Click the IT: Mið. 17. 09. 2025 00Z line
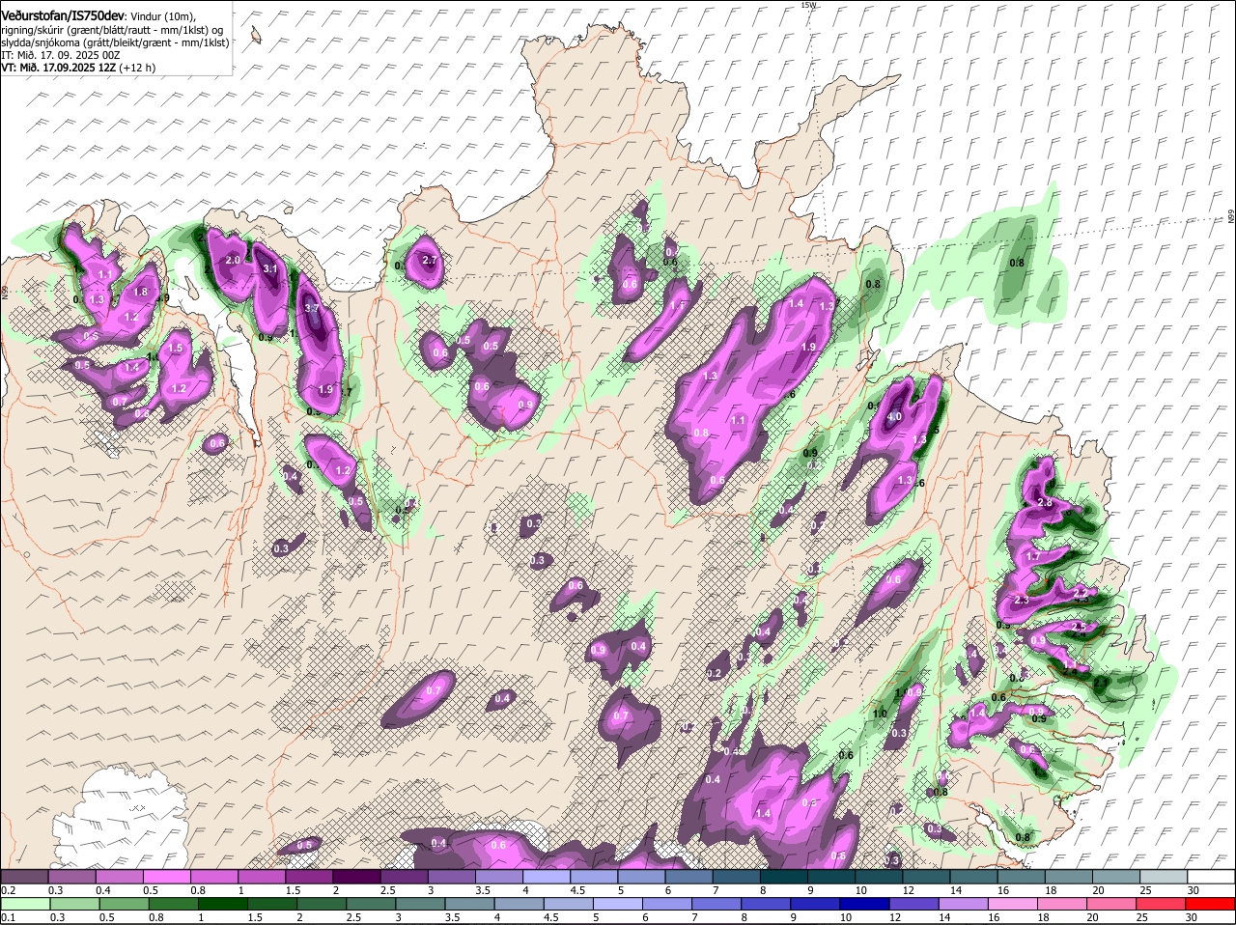This screenshot has width=1236, height=925. pyautogui.click(x=60, y=55)
